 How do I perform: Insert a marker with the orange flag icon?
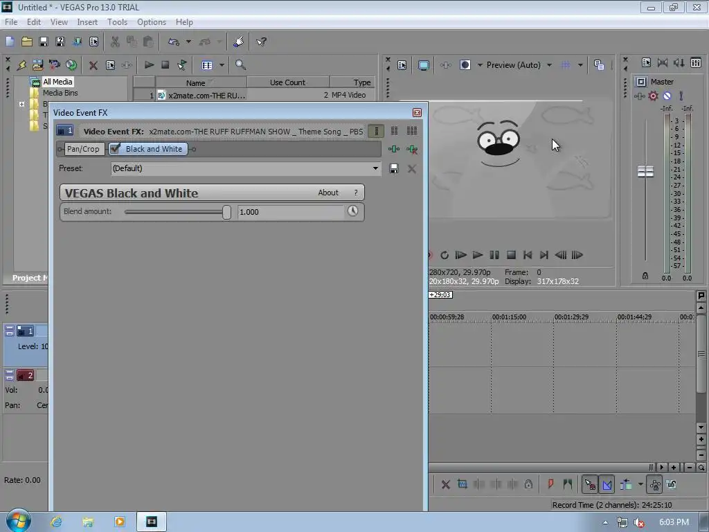(x=550, y=484)
